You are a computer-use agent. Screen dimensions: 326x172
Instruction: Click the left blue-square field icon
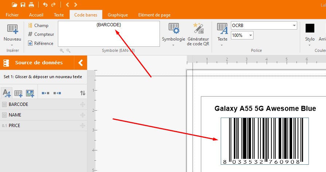click(x=46, y=93)
